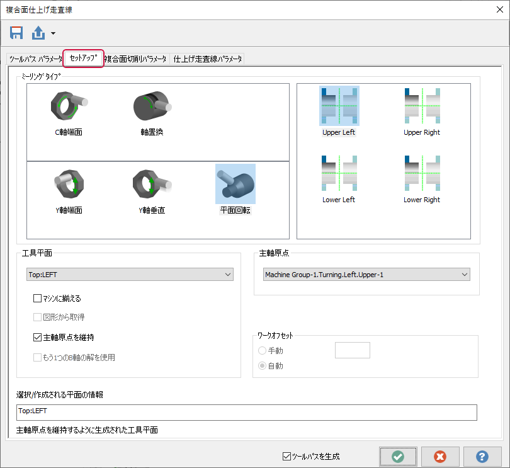This screenshot has width=510, height=468.
Task: Toggle the ツールパスを生成 checkbox
Action: click(x=287, y=456)
